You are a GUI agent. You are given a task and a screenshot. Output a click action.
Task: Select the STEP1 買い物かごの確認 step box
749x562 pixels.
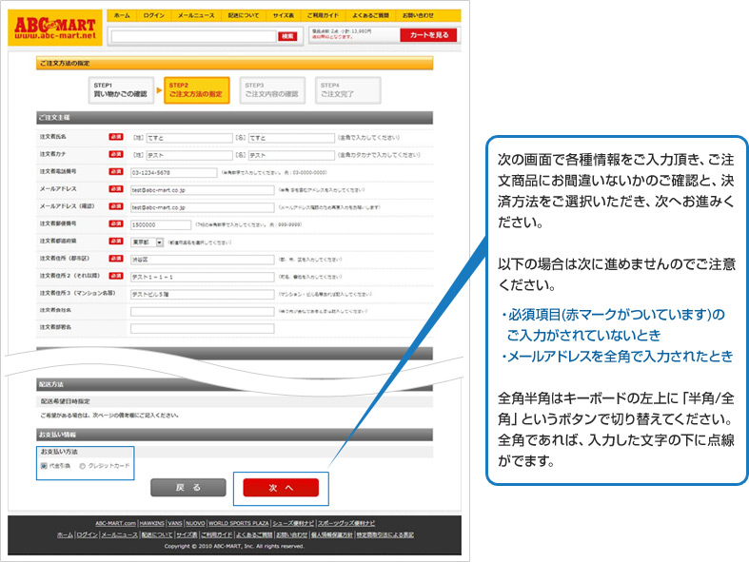pos(121,89)
